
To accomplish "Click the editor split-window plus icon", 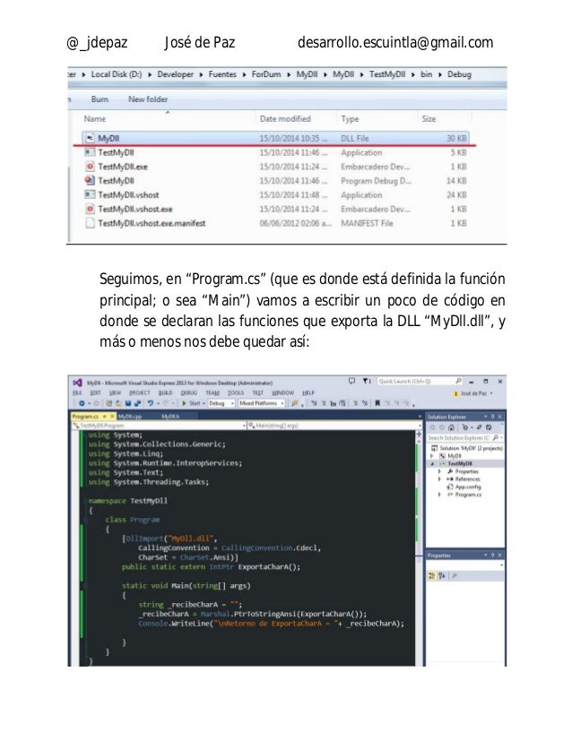I will click(x=419, y=435).
